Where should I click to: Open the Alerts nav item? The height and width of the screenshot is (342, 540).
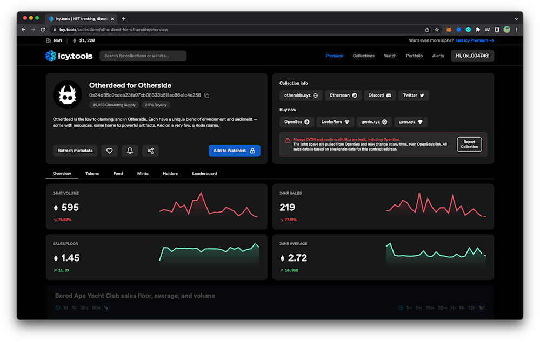[x=438, y=56]
